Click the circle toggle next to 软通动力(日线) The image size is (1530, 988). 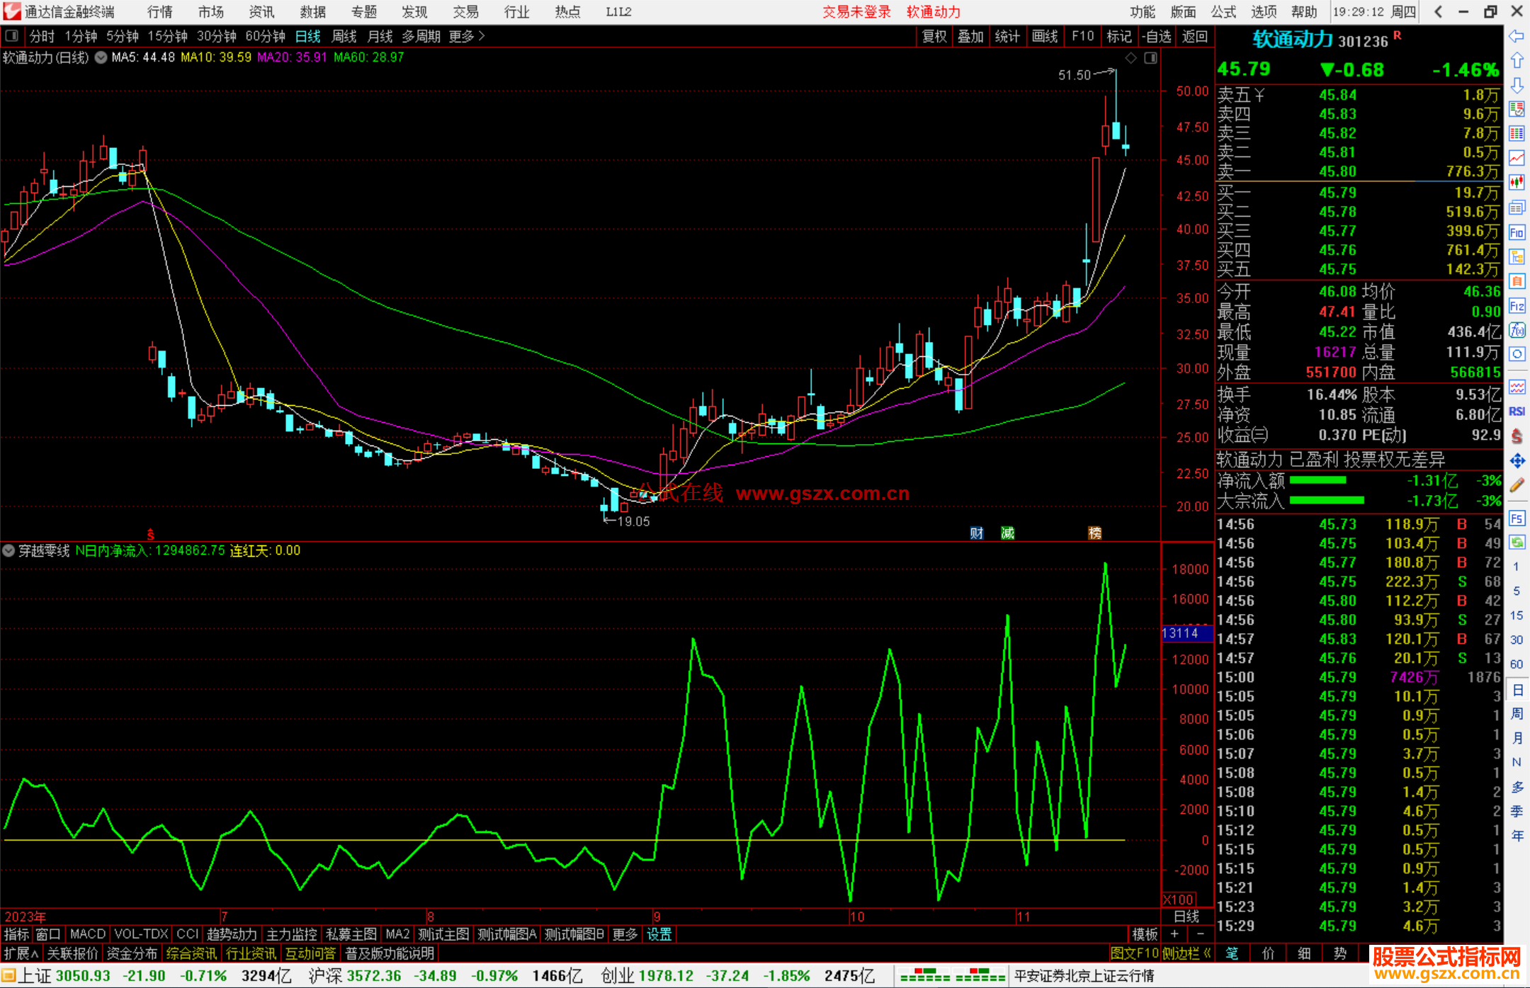pos(101,57)
